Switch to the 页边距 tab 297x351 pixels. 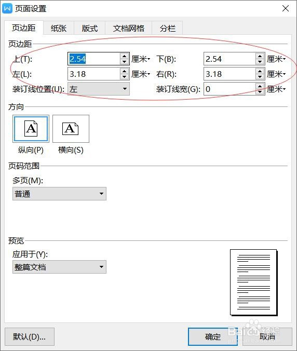[x=24, y=28]
